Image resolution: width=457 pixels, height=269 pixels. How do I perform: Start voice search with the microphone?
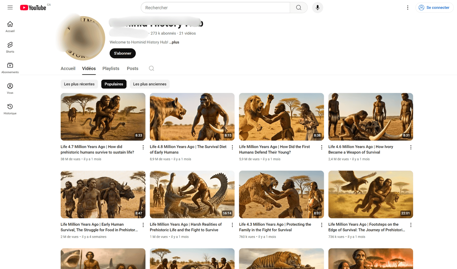tap(317, 8)
